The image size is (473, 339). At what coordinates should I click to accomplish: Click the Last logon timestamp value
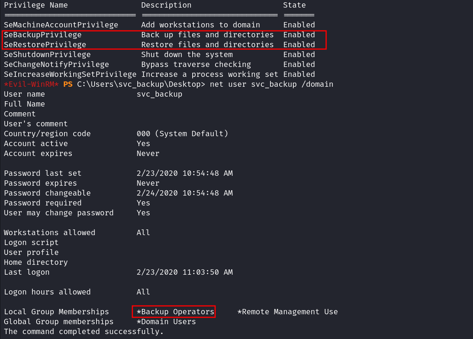pos(185,272)
